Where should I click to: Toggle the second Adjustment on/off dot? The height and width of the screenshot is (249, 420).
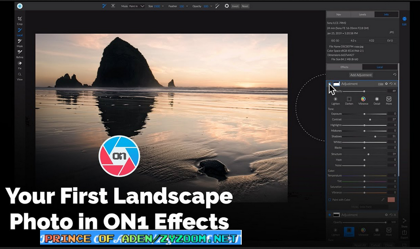(330, 215)
